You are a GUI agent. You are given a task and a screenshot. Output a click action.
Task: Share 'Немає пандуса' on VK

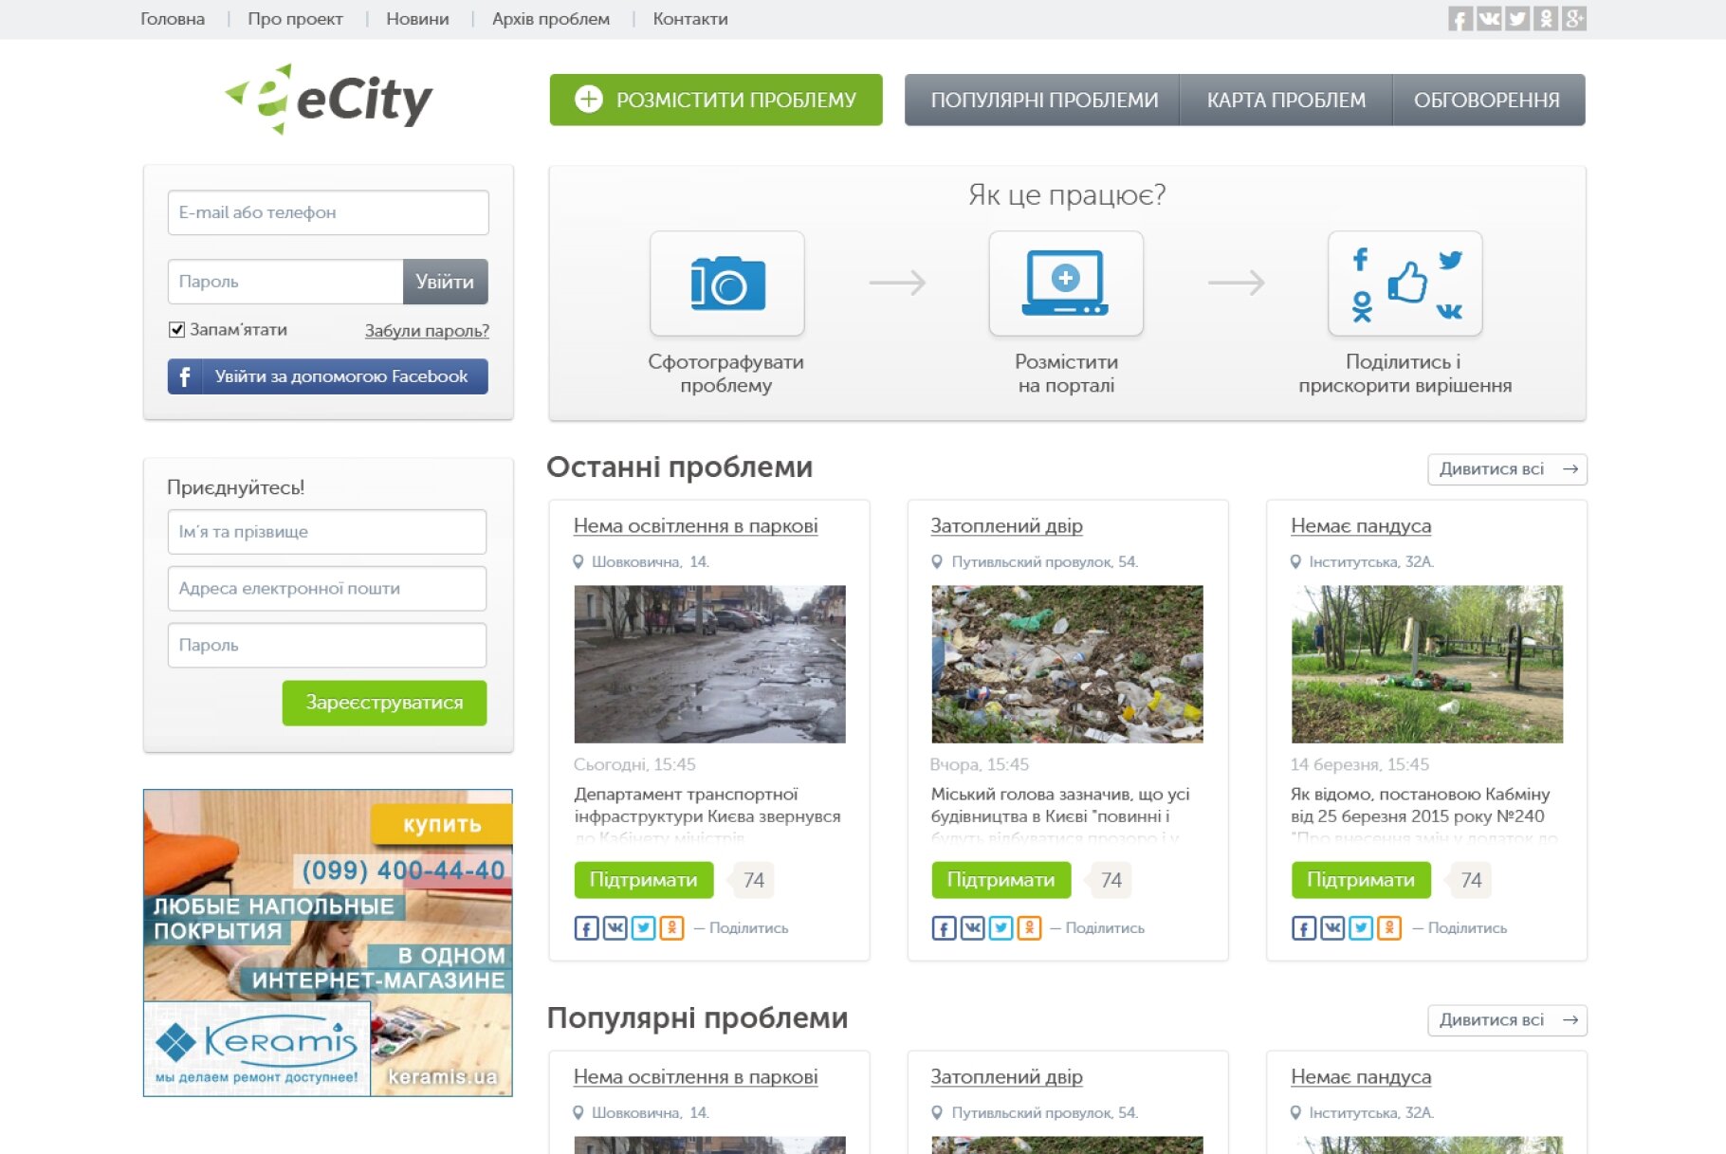coord(1332,927)
